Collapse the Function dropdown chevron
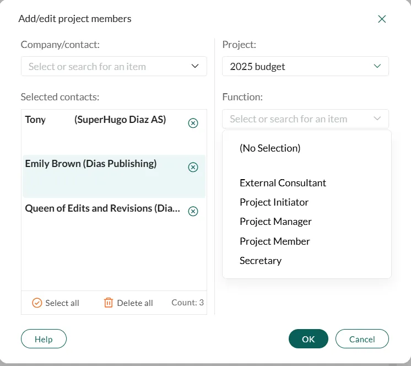 (x=377, y=119)
